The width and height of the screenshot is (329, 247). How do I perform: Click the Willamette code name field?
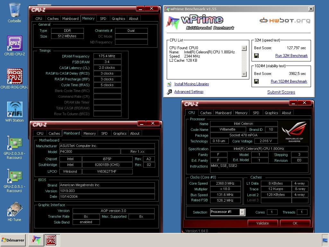[227, 129]
